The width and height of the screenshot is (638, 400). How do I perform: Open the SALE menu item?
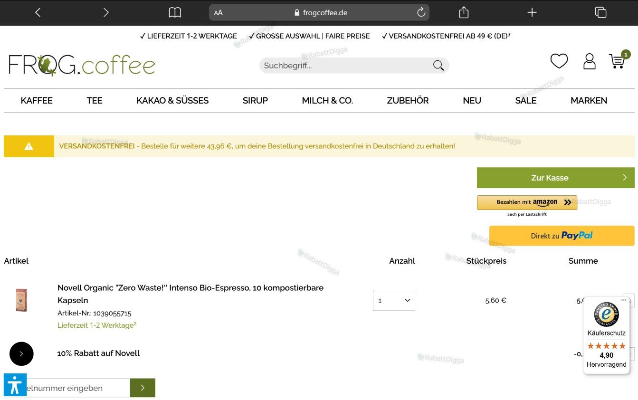(x=526, y=100)
